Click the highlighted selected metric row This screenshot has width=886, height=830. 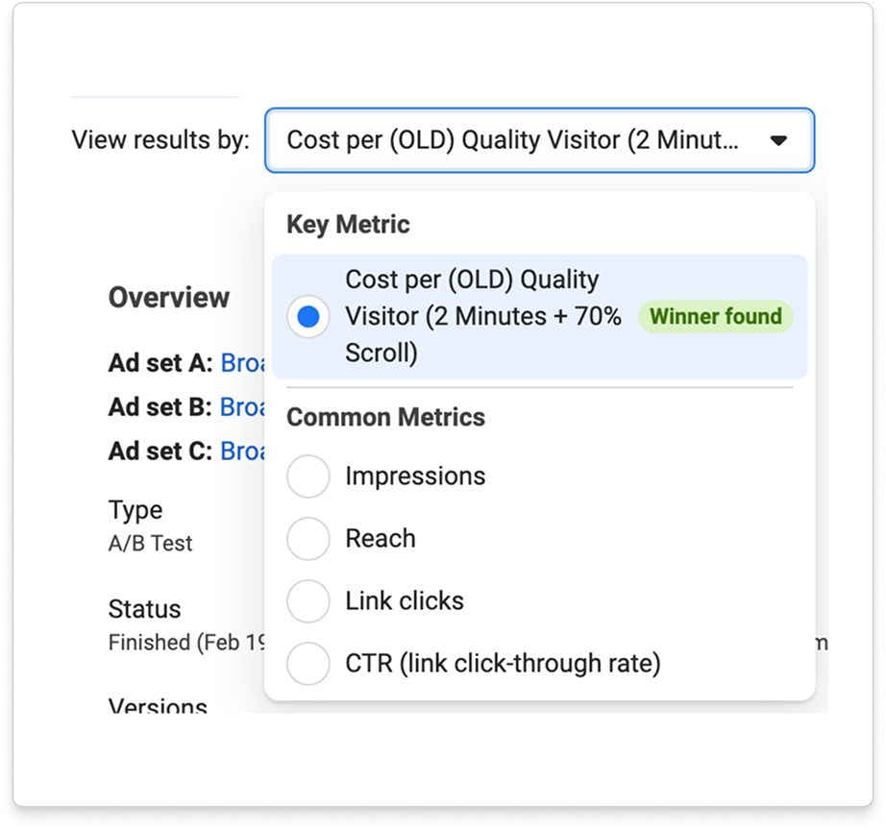click(538, 316)
